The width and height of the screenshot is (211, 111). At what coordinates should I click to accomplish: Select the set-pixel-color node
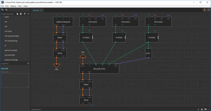99,69
